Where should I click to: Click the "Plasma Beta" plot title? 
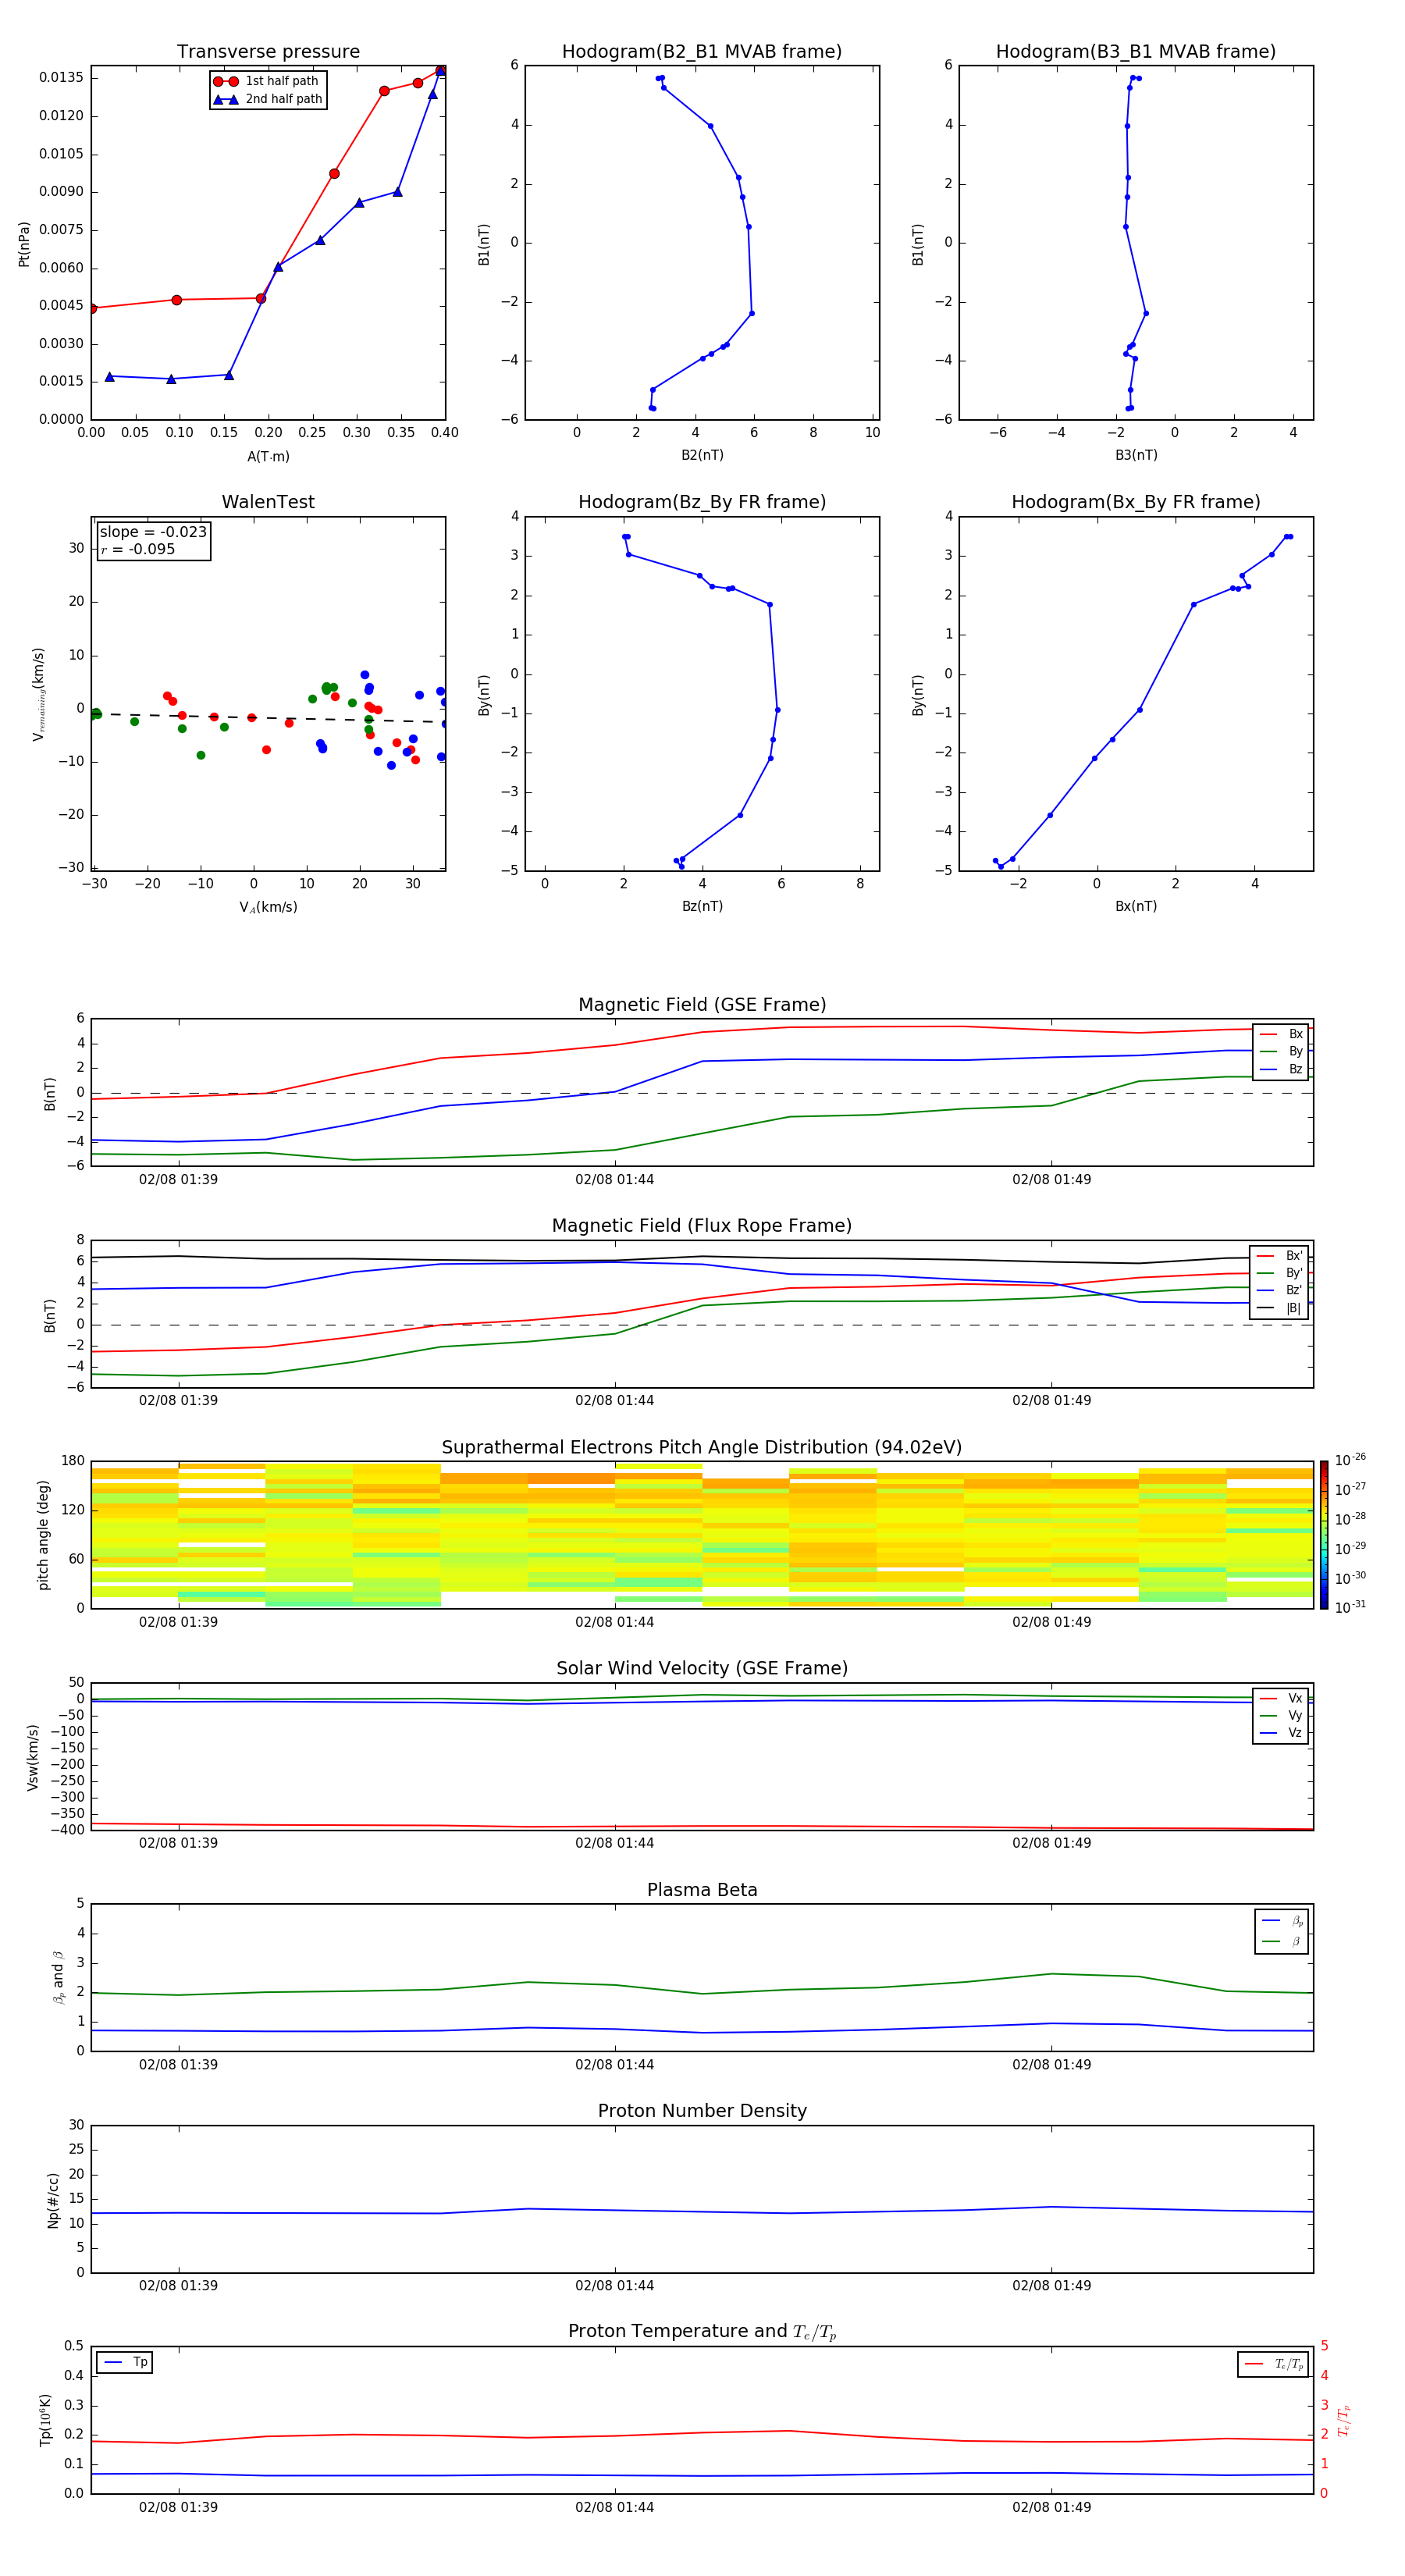pos(702,1891)
